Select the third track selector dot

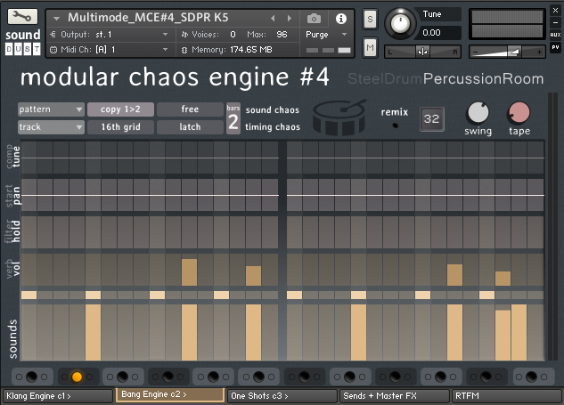[122, 377]
